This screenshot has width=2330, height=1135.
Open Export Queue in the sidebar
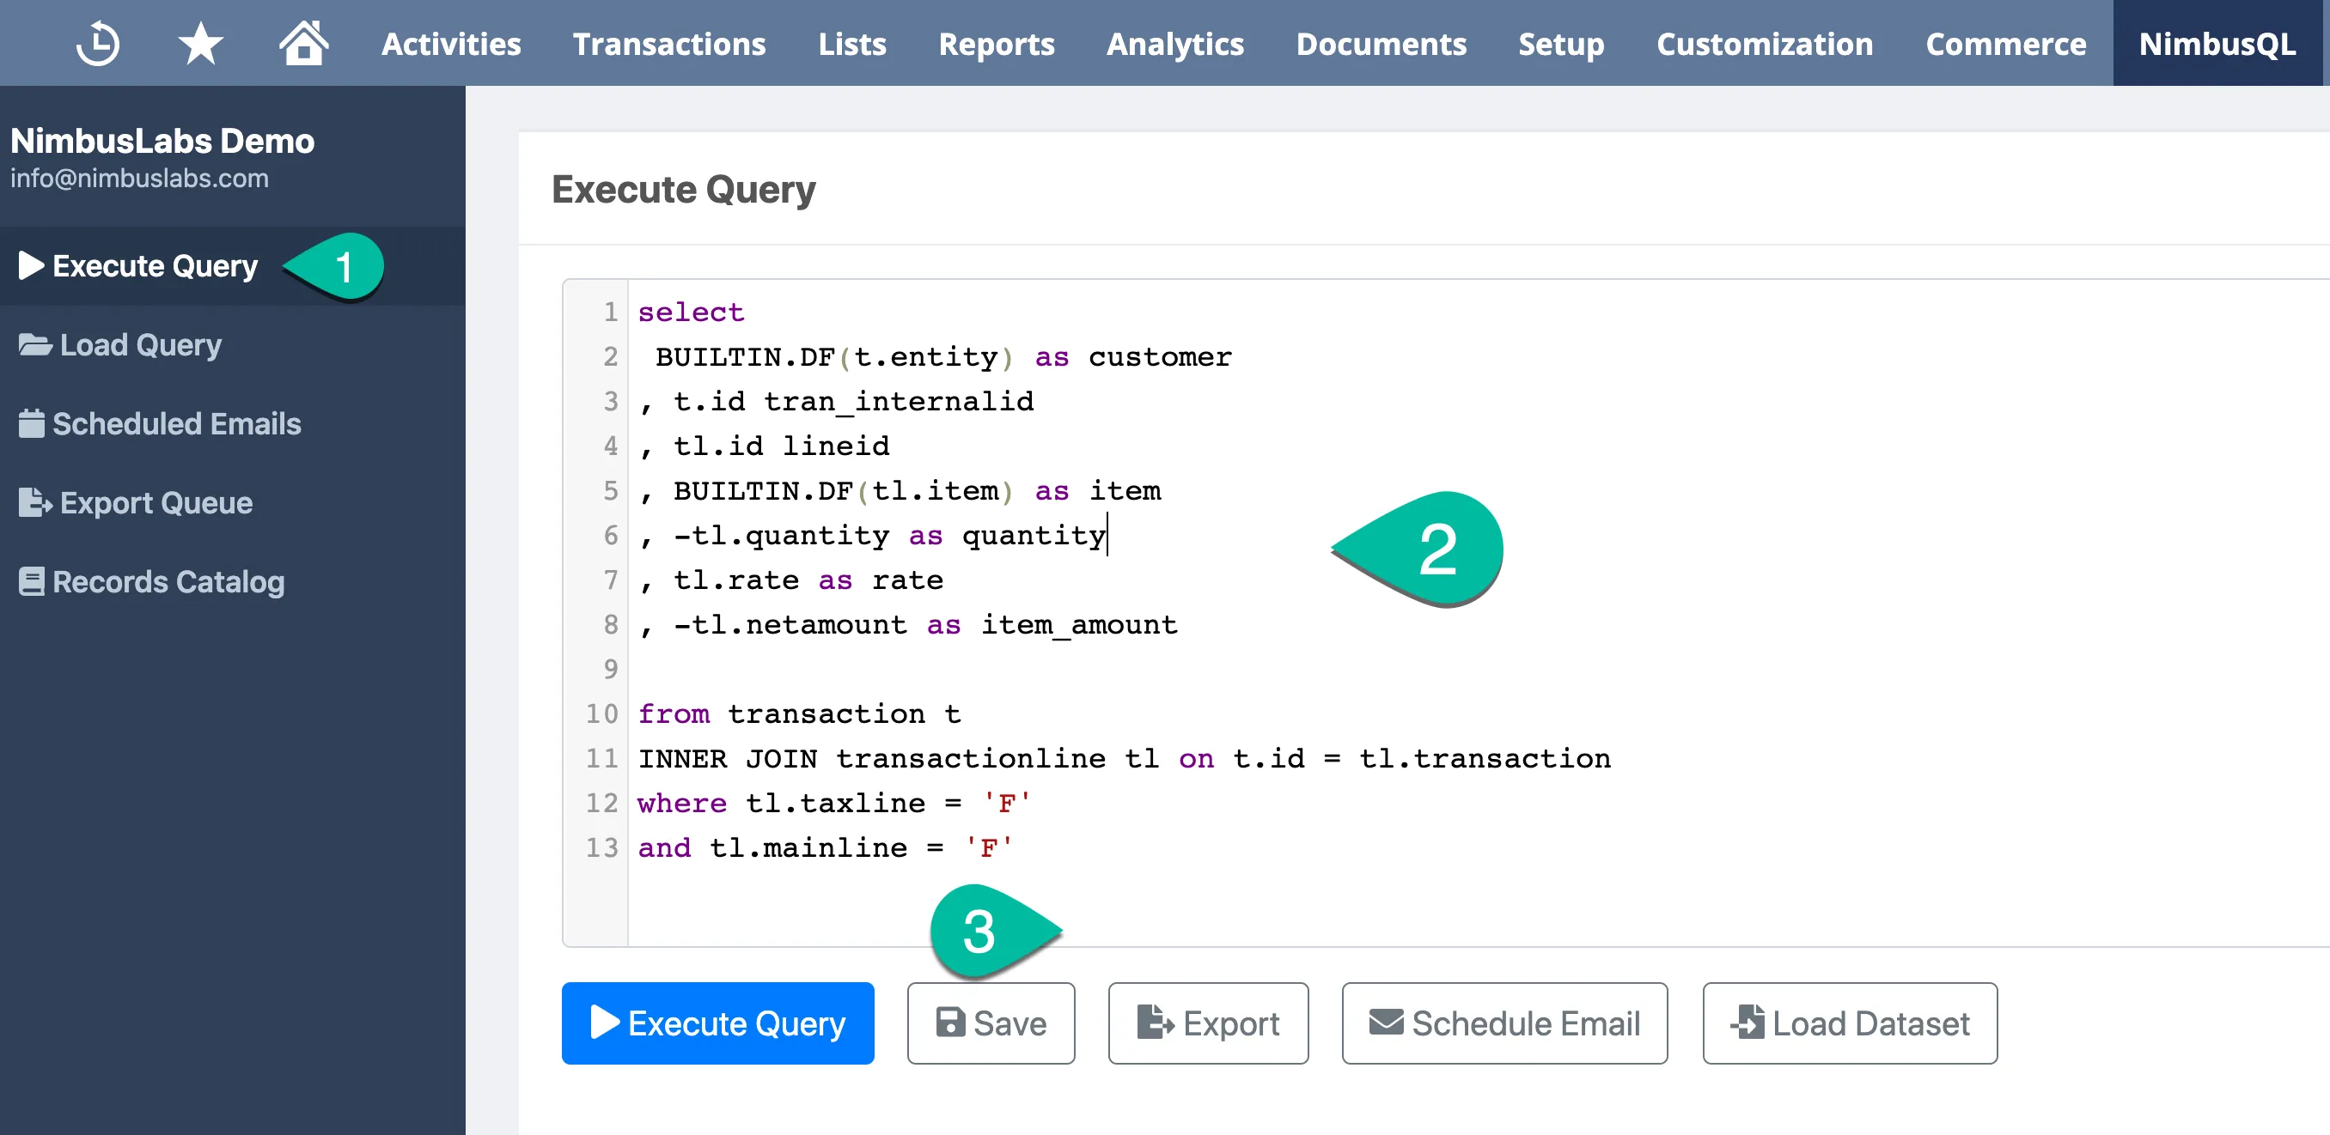[233, 502]
